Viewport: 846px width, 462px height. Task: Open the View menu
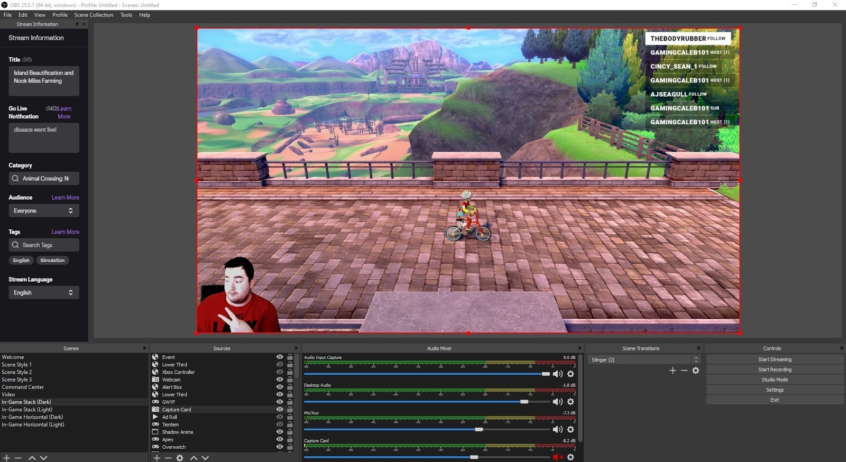(x=40, y=15)
